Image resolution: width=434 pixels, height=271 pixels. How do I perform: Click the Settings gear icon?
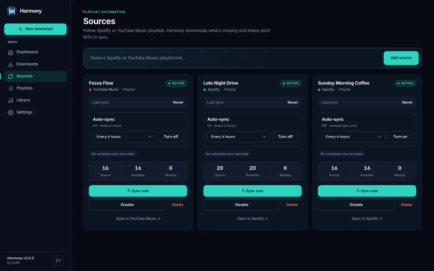(11, 112)
